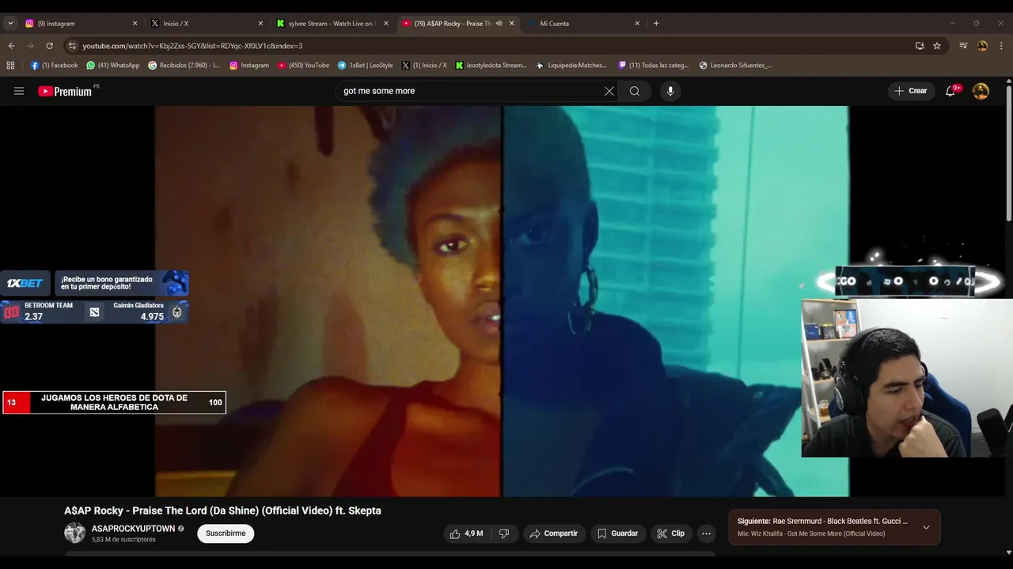Click the video title A$AP Rocky - Praise The Lord
1013x569 pixels.
[x=222, y=511]
